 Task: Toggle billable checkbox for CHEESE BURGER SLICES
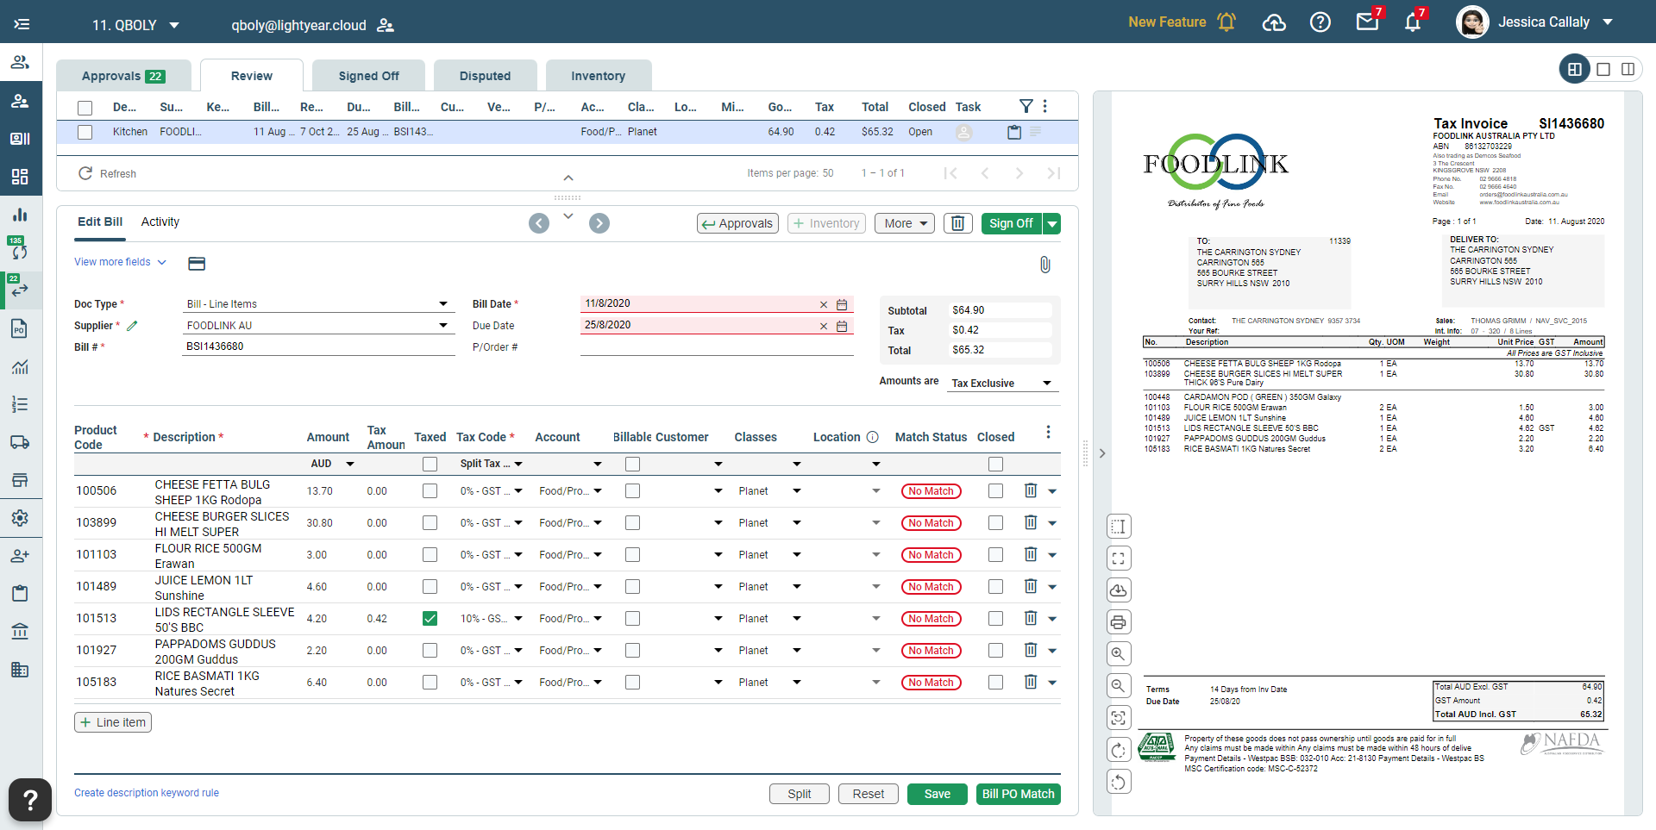click(632, 522)
